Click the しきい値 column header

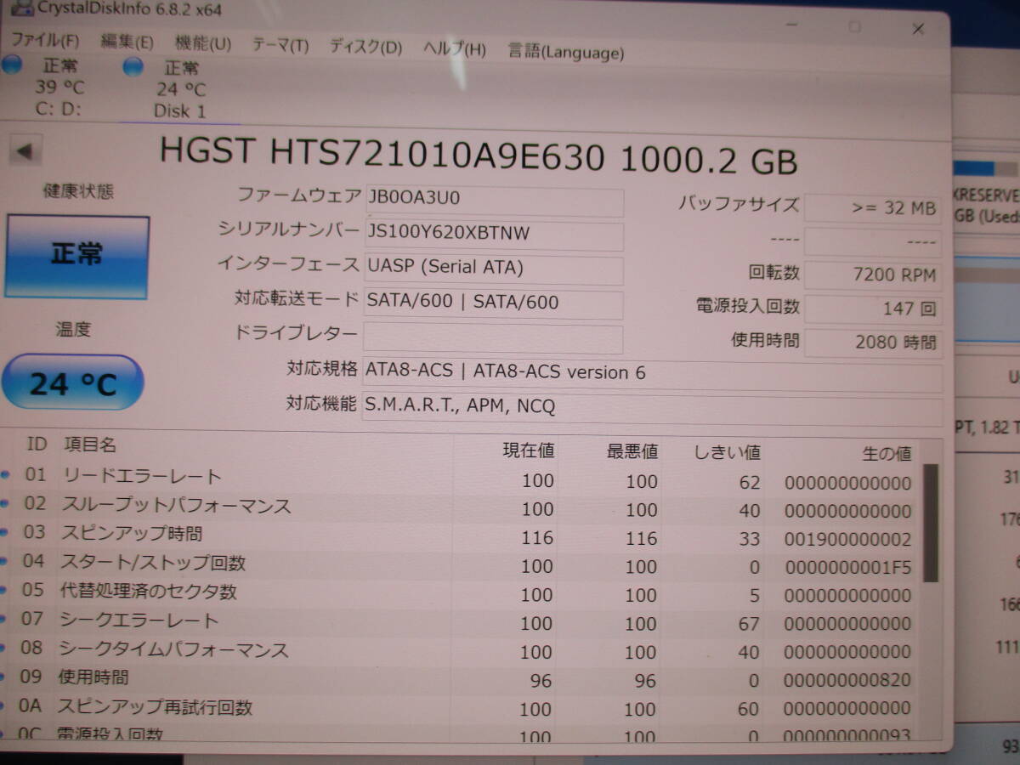pos(727,453)
